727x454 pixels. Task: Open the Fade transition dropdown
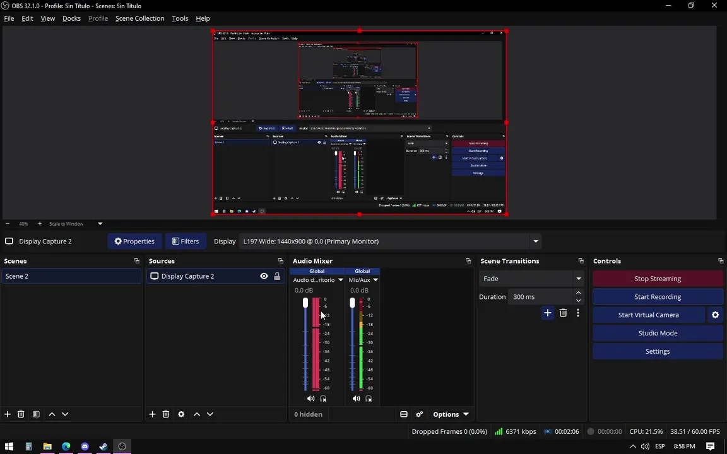(531, 279)
